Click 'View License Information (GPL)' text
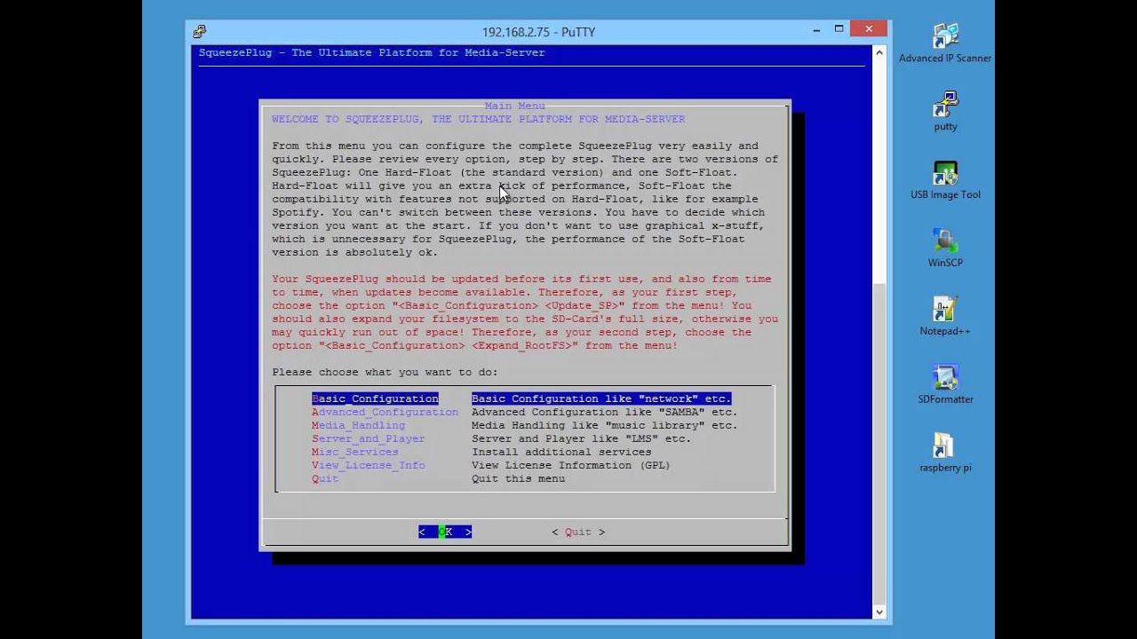1137x639 pixels. pos(571,465)
